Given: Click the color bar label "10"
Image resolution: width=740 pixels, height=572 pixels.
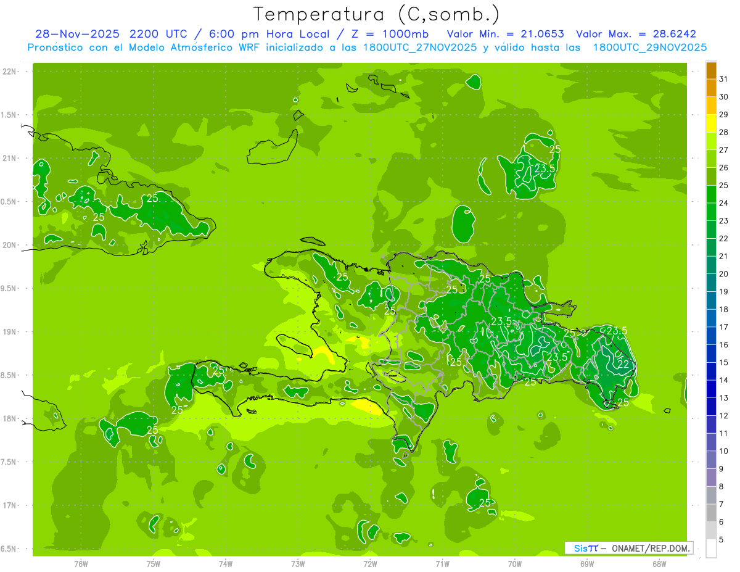Looking at the screenshot, I should point(723,451).
